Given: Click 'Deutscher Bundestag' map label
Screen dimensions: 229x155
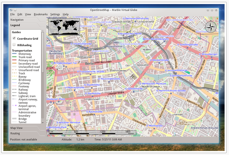Looking at the screenshot, I should coord(55,52).
